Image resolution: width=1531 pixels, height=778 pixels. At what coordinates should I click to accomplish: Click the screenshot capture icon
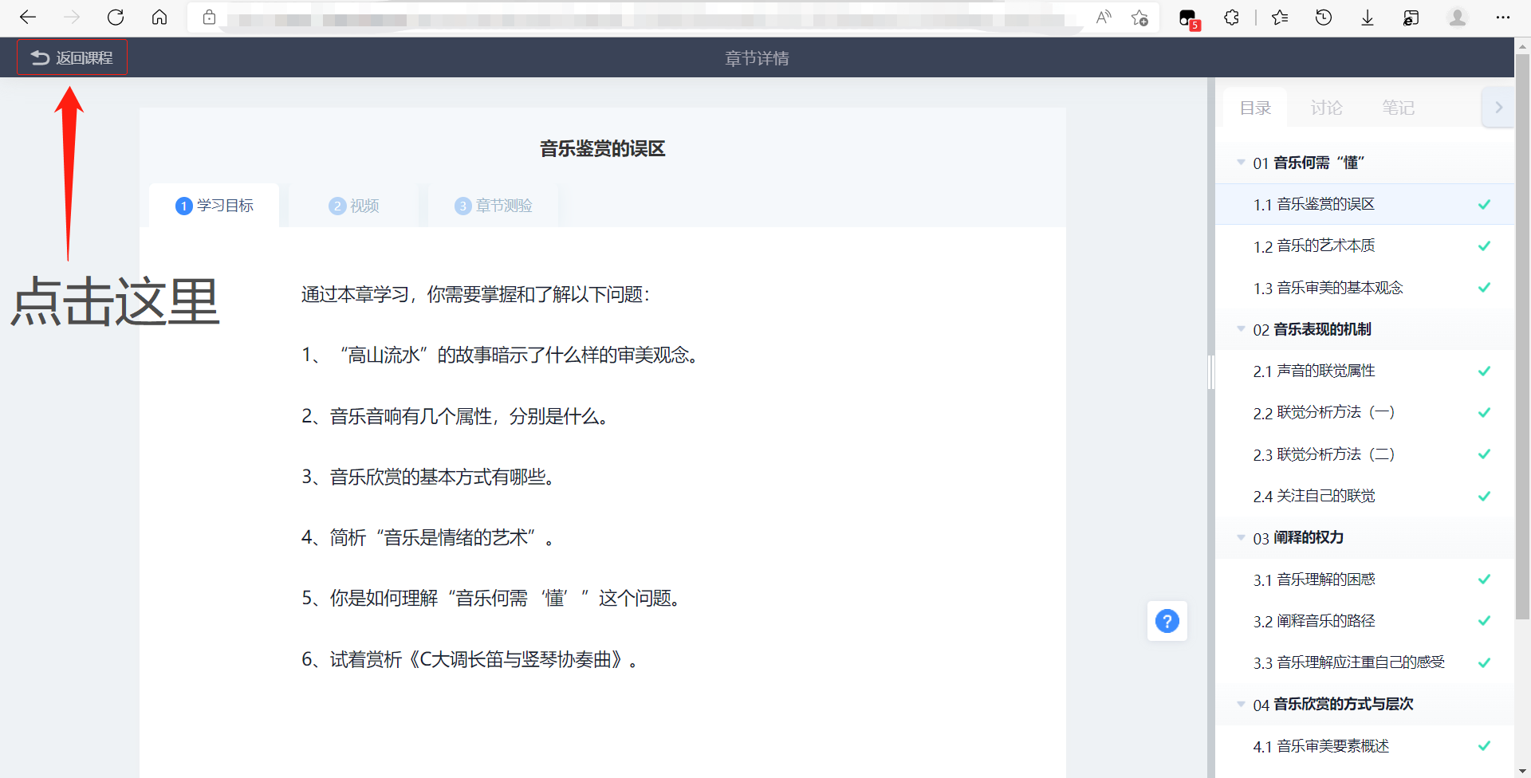click(x=1411, y=17)
